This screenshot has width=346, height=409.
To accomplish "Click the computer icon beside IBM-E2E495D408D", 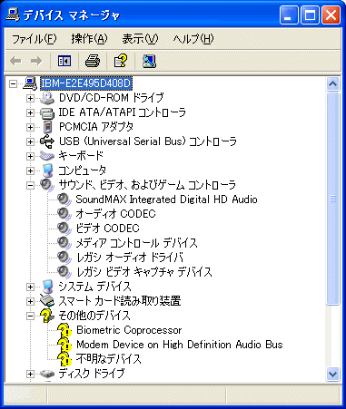I will click(30, 83).
